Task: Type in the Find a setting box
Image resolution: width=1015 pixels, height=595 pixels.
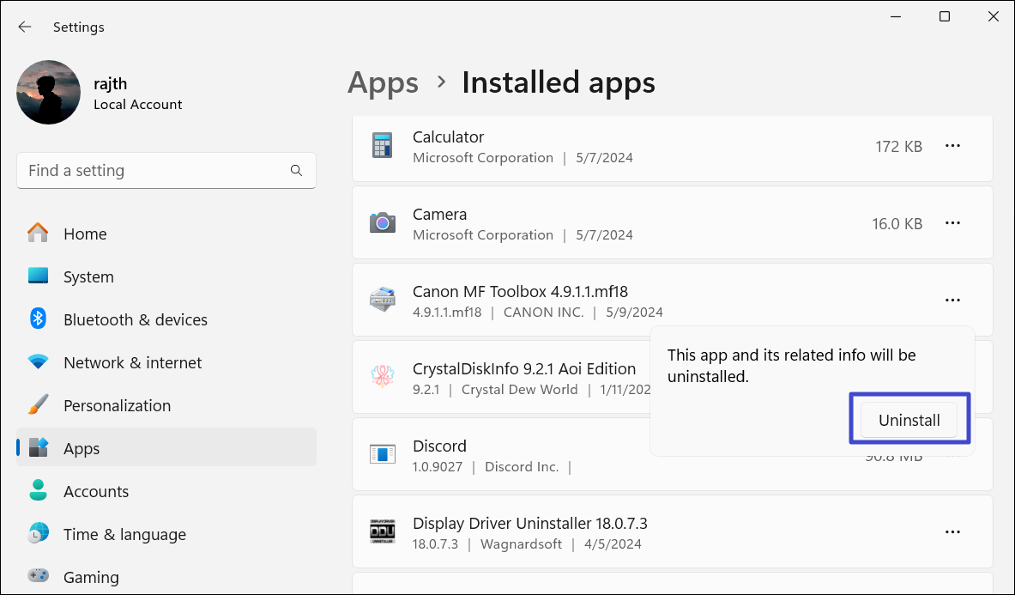Action: point(154,171)
